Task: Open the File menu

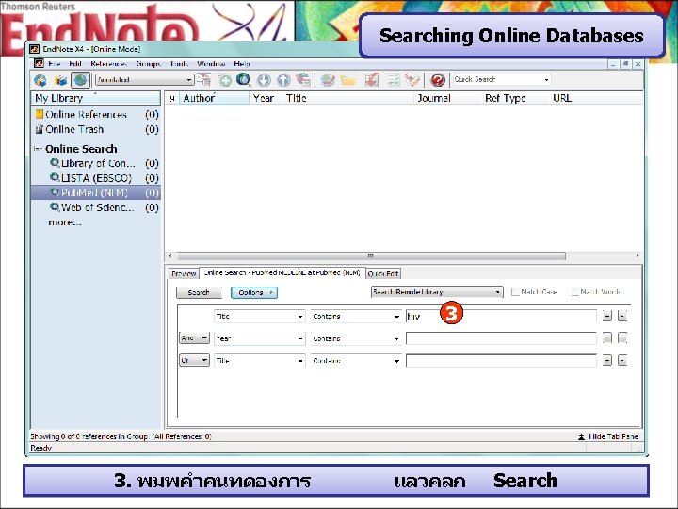Action: [x=54, y=64]
